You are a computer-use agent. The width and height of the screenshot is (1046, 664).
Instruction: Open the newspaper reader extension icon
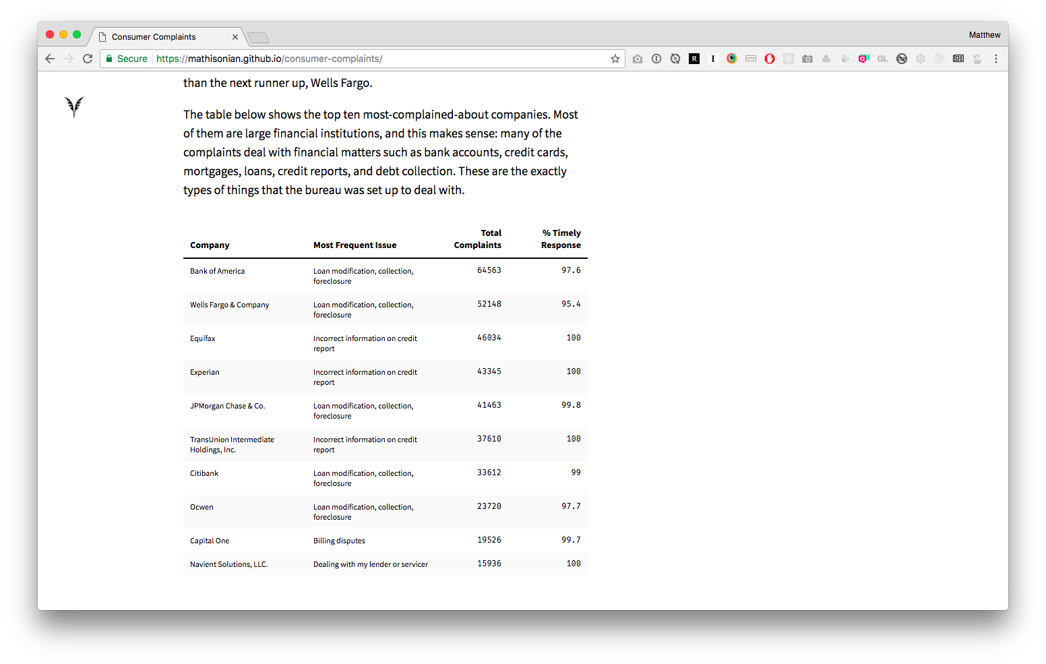click(x=958, y=59)
